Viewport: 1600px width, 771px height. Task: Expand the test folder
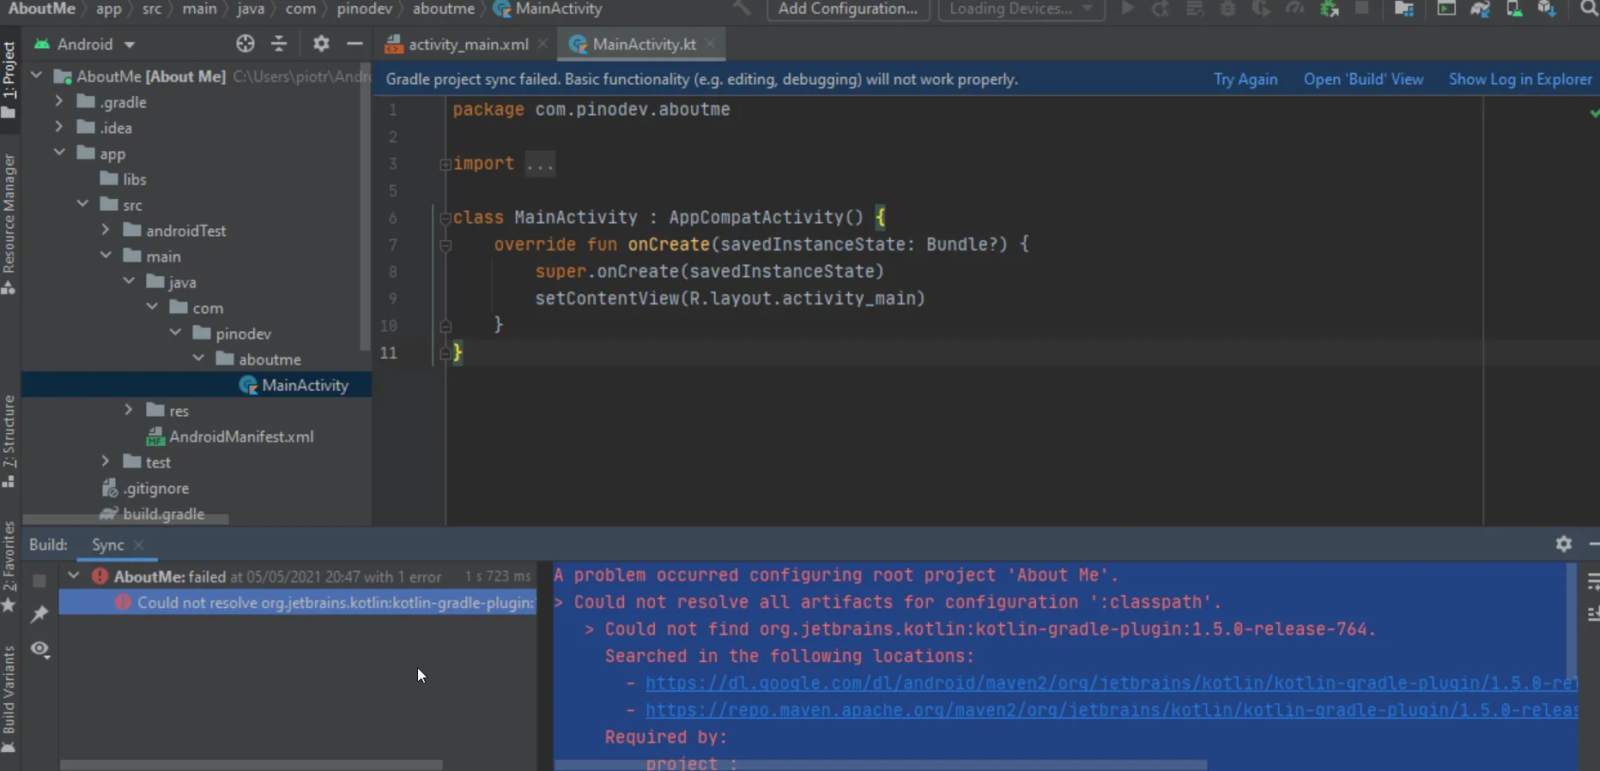point(106,461)
